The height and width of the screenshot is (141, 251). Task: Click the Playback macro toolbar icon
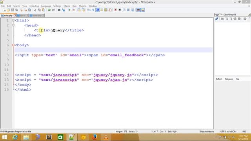point(124,10)
